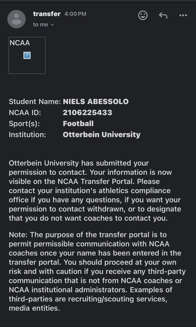
Task: Tap the 'Sport(s):' label
Action: (x=24, y=123)
